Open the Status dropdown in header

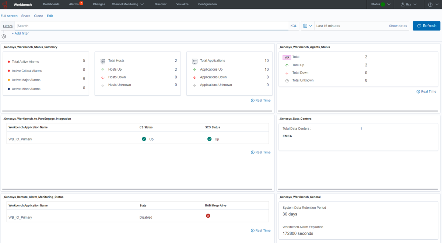[380, 4]
